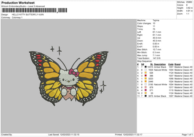The width and height of the screenshot is (194, 137).
Task: Click the Natural White swatch in stop row 2
Action: [145, 70]
